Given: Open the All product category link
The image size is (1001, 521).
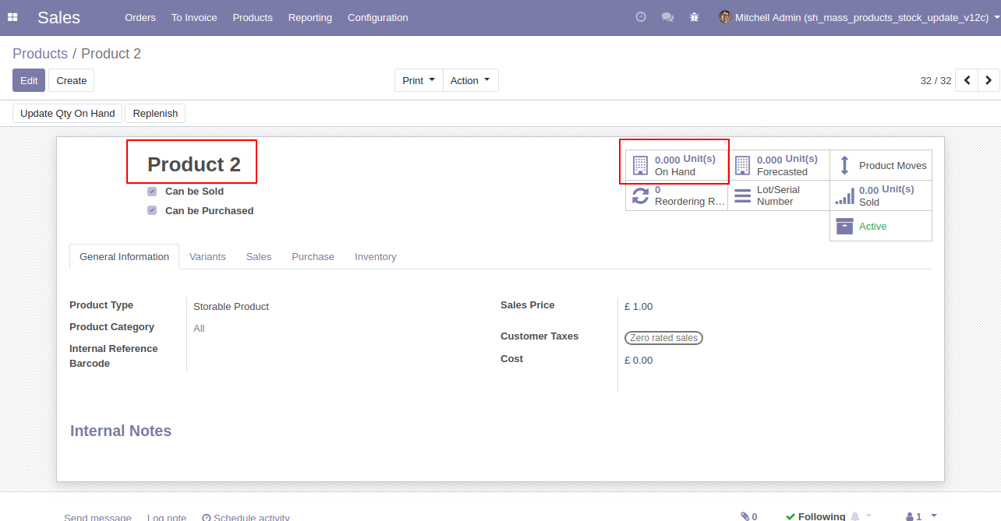Looking at the screenshot, I should (x=199, y=329).
